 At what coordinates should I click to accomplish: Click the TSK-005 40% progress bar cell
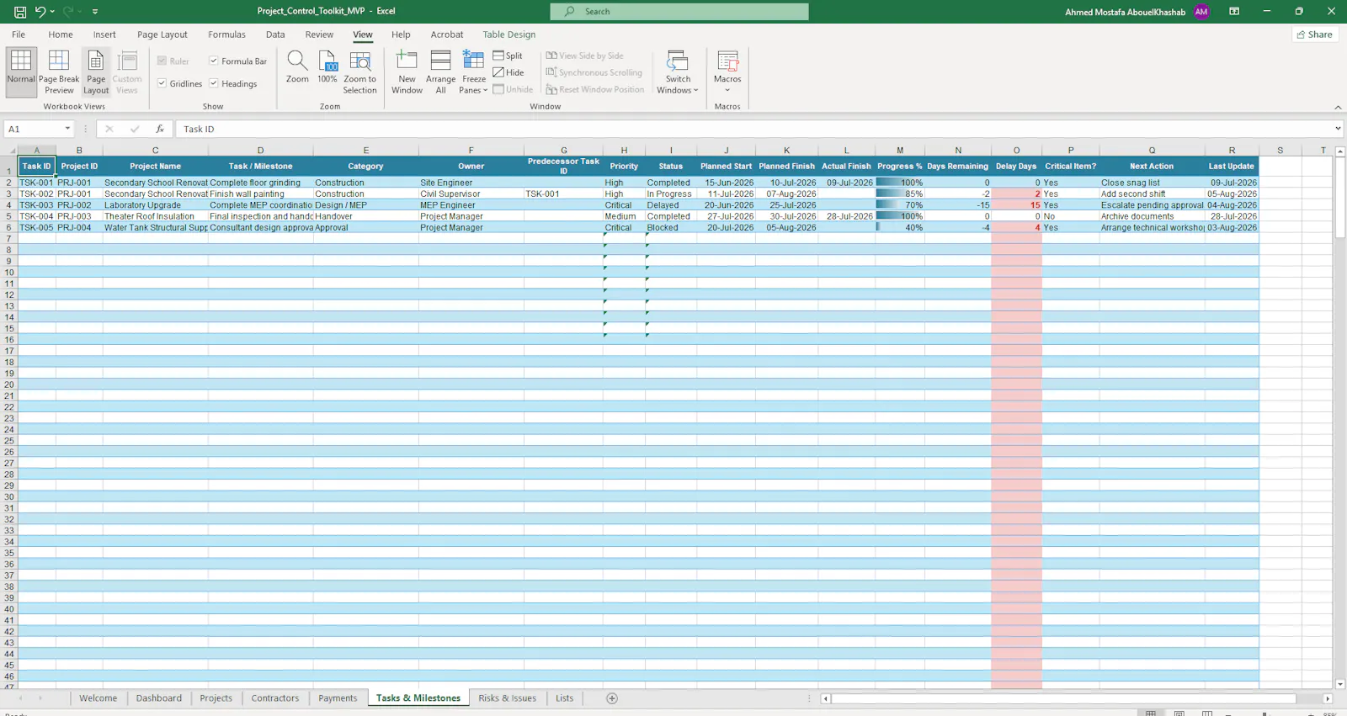(x=900, y=228)
